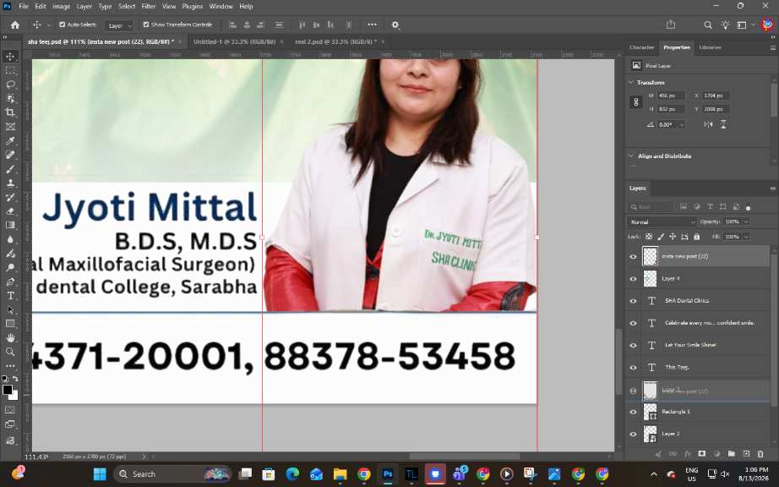
Task: Select the Crop tool
Action: point(10,112)
